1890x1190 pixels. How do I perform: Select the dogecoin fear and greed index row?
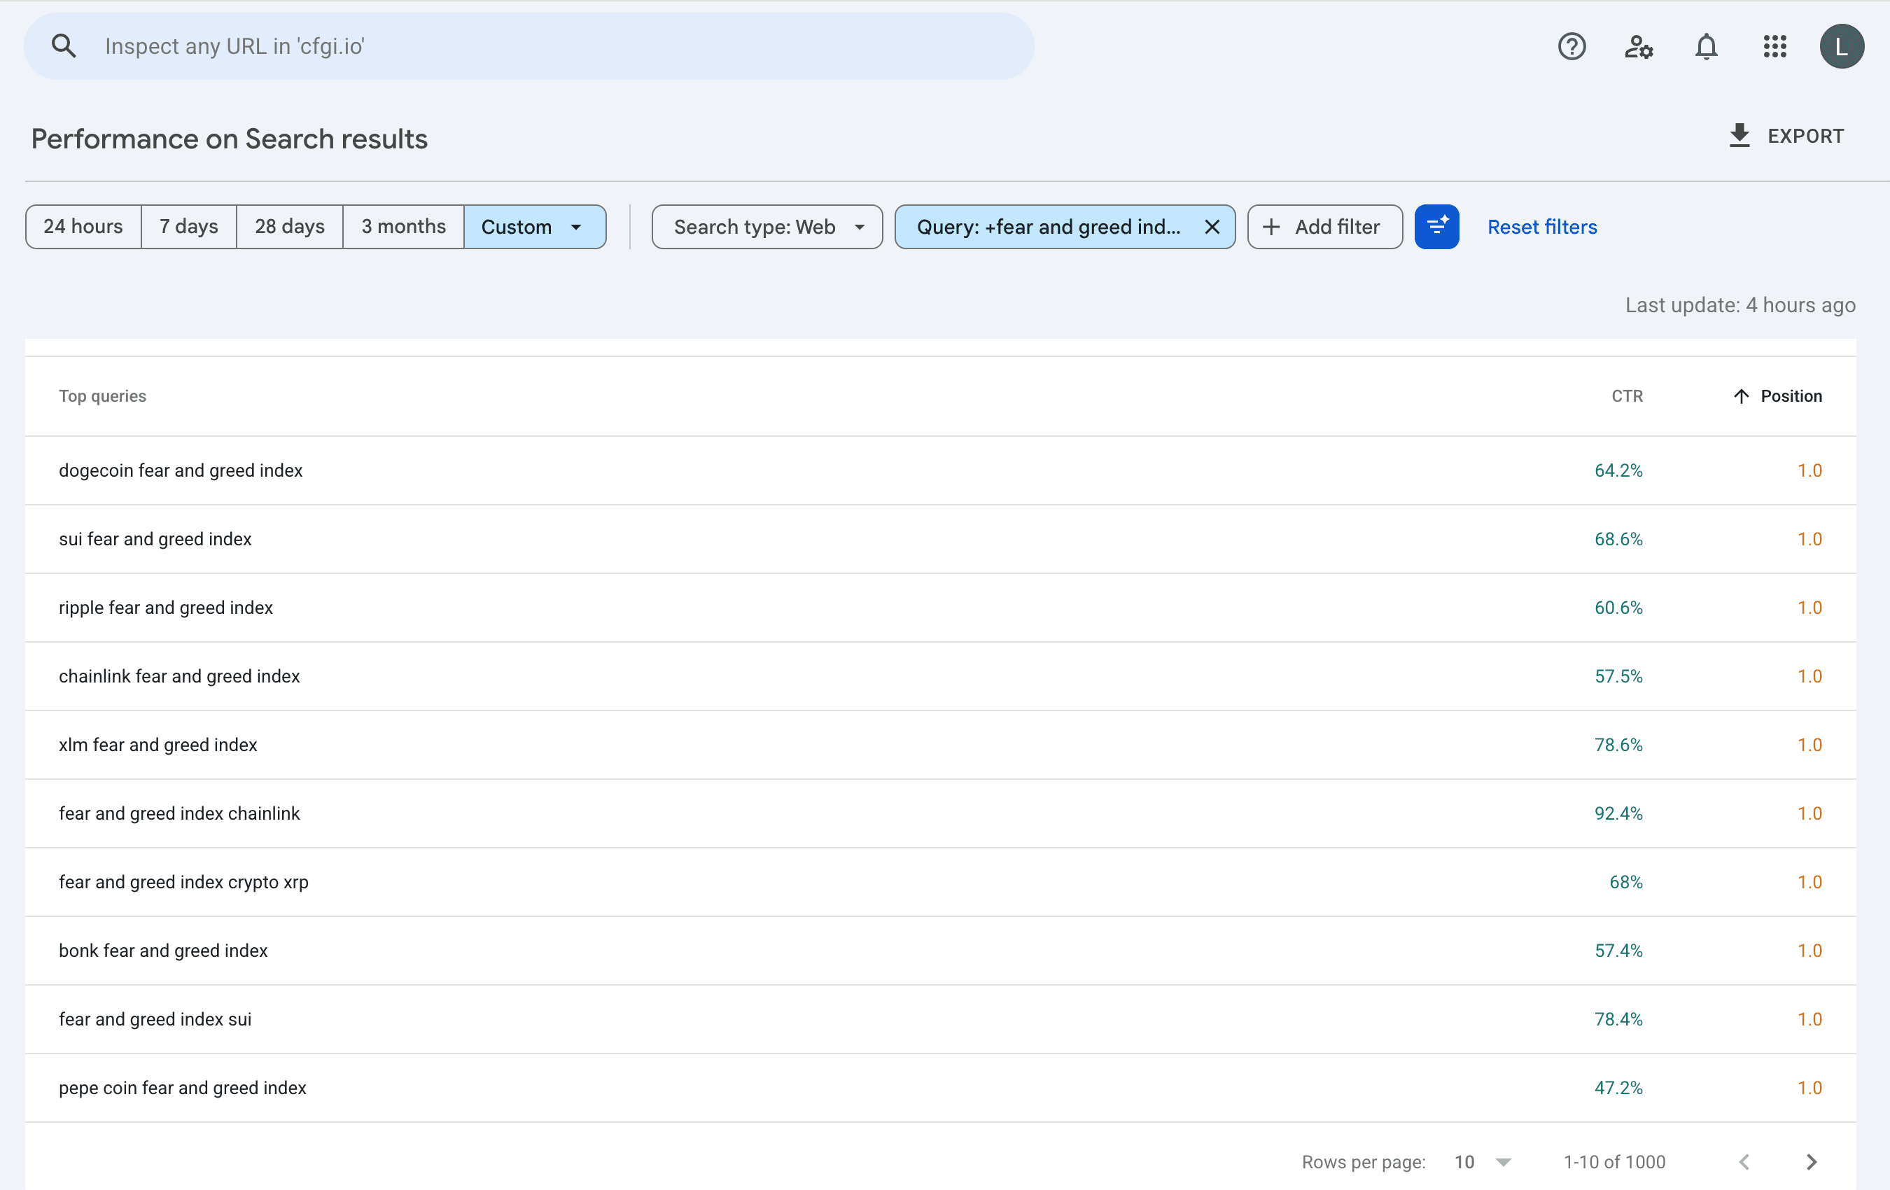tap(940, 470)
